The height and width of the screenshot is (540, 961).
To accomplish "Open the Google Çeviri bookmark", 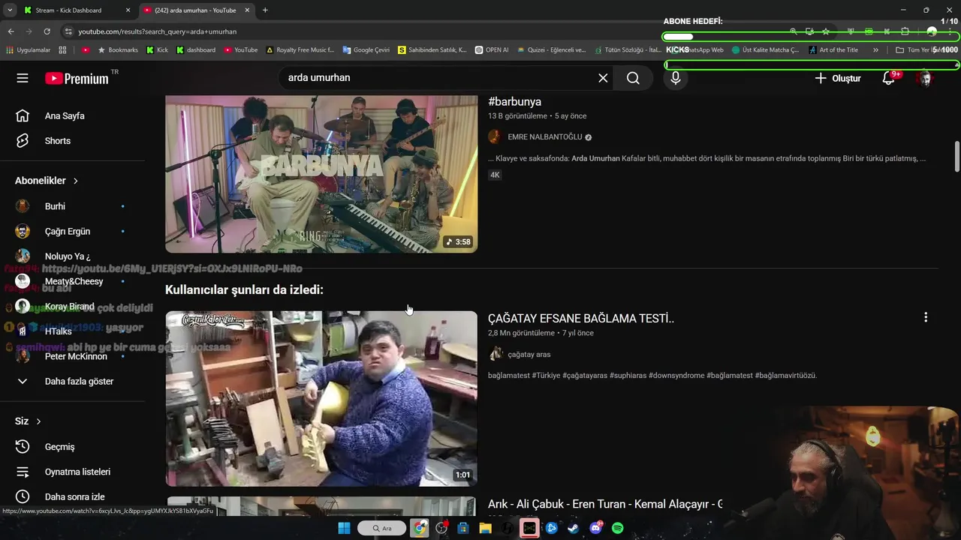I will pyautogui.click(x=366, y=50).
